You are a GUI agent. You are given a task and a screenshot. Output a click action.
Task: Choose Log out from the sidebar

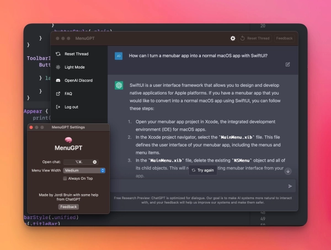point(71,107)
